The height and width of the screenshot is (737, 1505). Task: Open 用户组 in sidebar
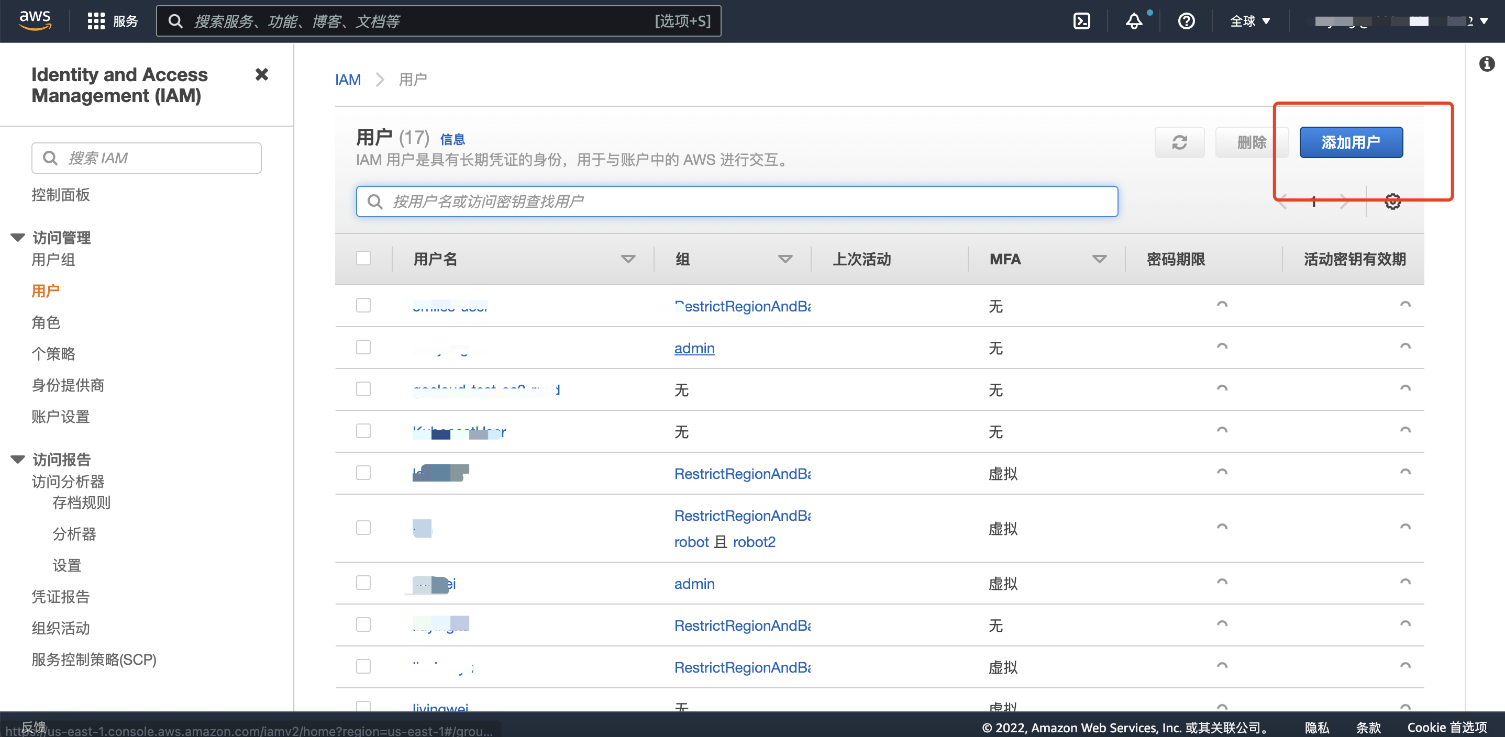coord(53,259)
